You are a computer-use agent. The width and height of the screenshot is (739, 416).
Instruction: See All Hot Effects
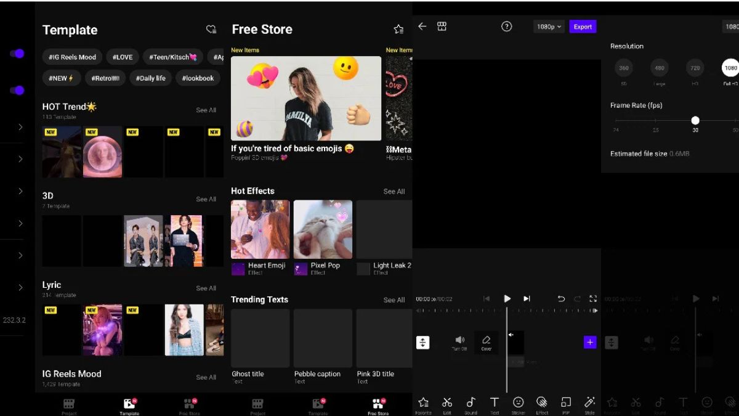pyautogui.click(x=394, y=192)
